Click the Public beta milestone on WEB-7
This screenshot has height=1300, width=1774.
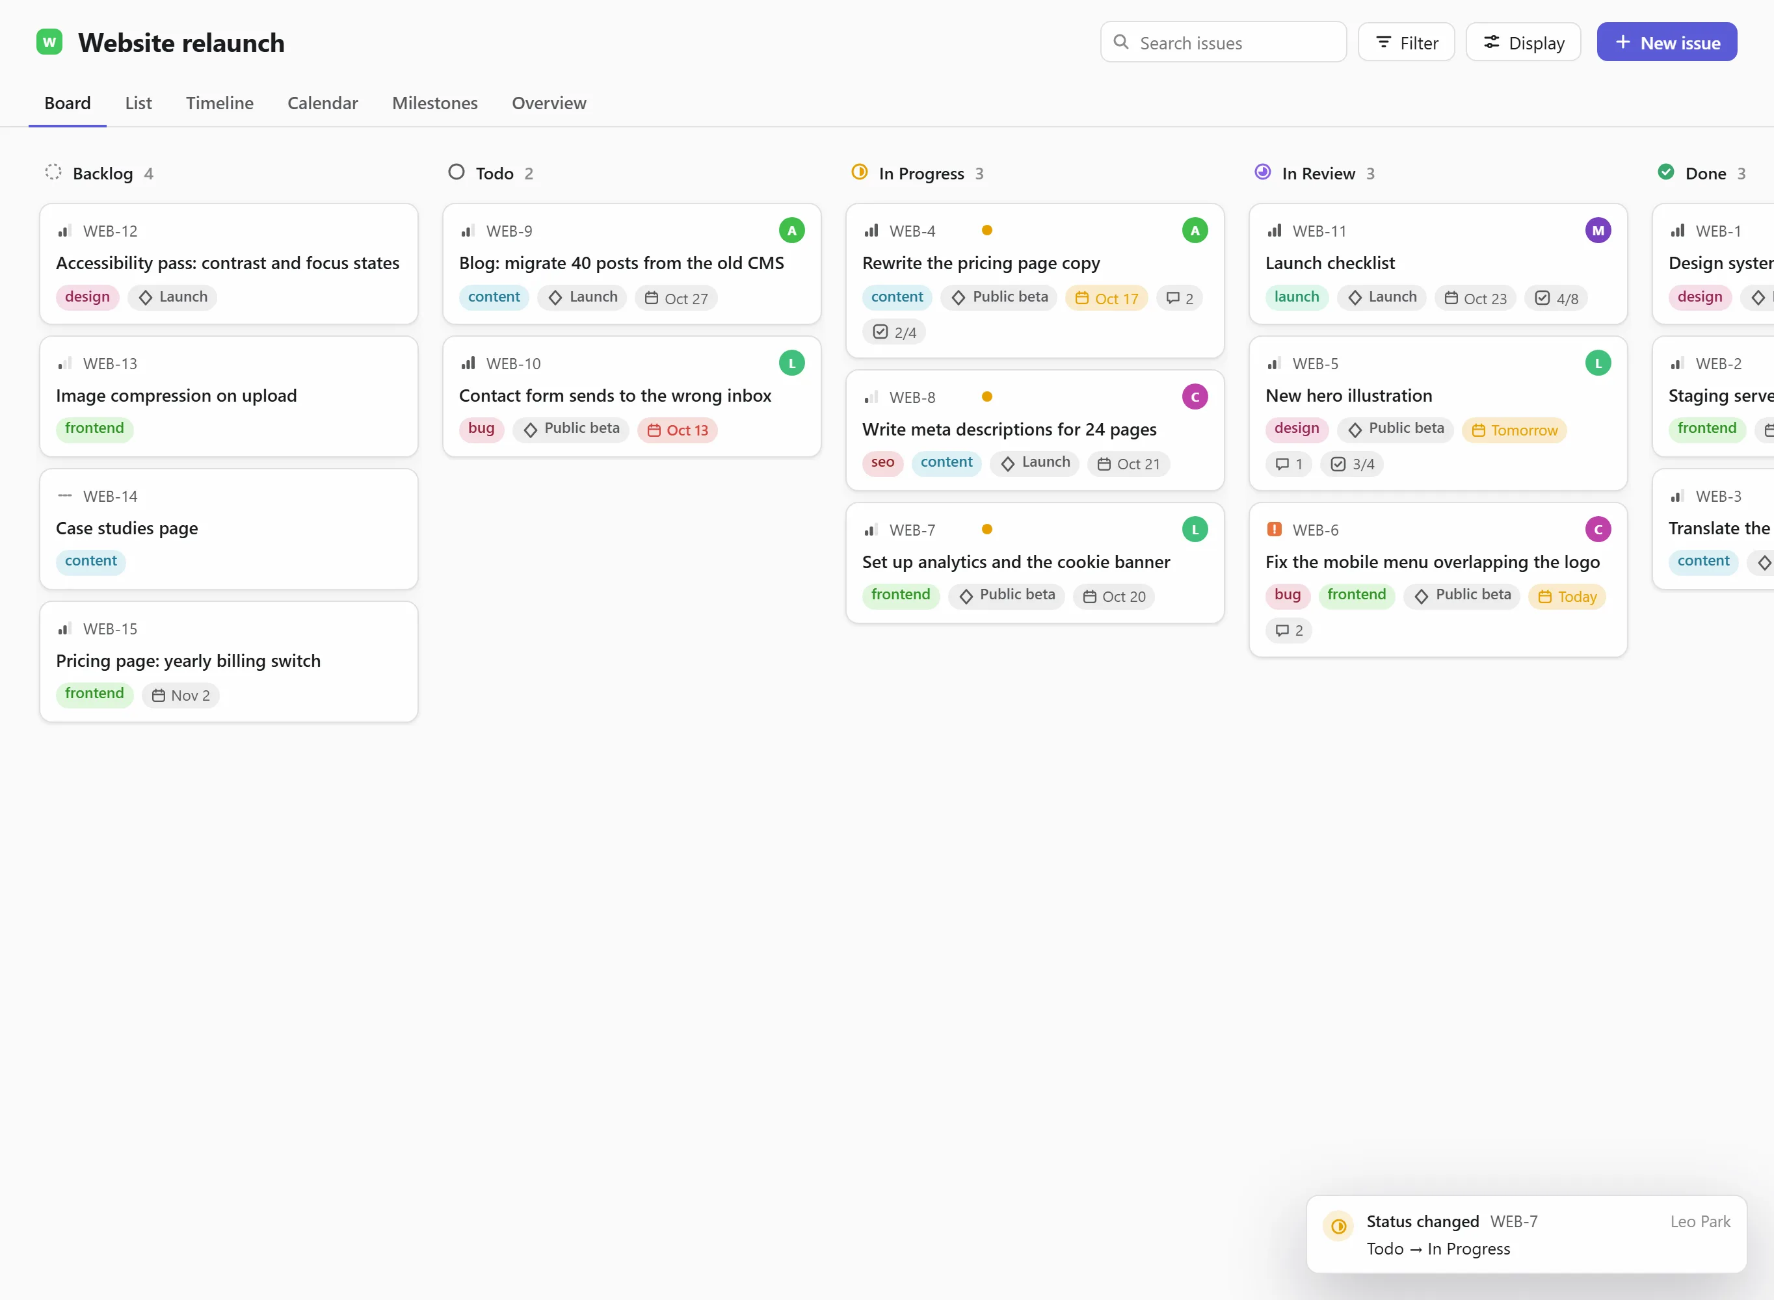coord(1007,595)
